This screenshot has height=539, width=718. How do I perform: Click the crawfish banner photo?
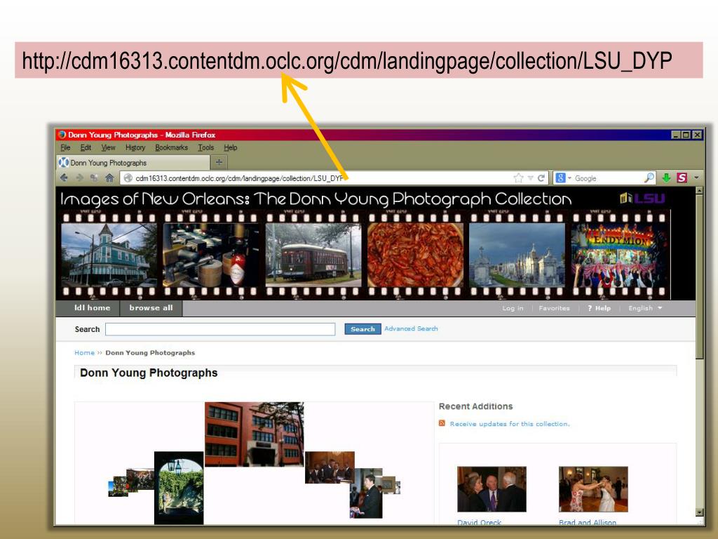(415, 254)
